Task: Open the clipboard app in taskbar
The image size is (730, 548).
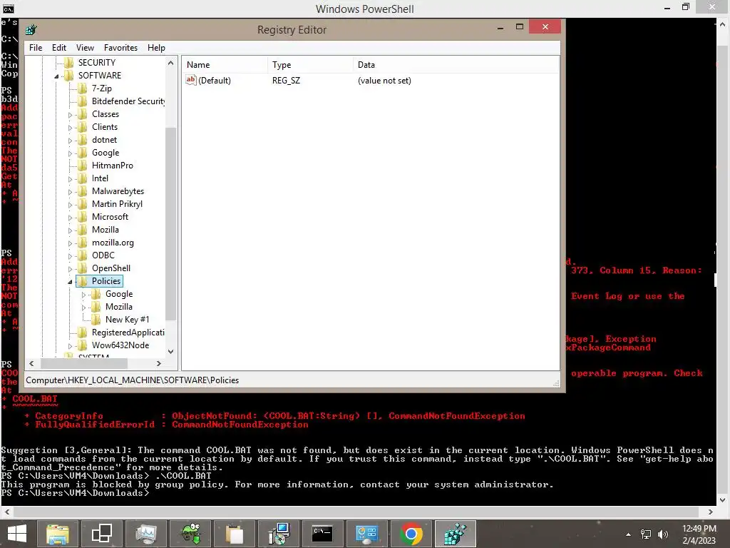Action: pos(234,534)
